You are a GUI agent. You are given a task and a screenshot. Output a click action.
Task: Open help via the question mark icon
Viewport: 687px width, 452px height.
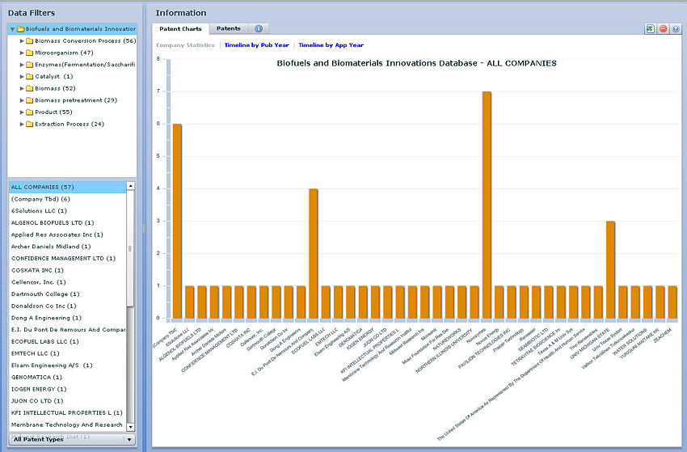click(676, 29)
